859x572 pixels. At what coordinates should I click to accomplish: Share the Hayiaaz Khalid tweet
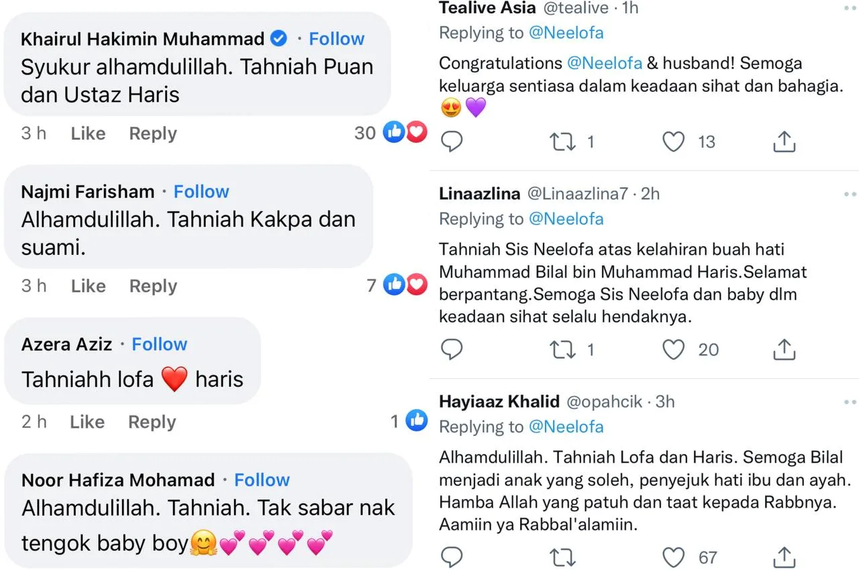[784, 557]
